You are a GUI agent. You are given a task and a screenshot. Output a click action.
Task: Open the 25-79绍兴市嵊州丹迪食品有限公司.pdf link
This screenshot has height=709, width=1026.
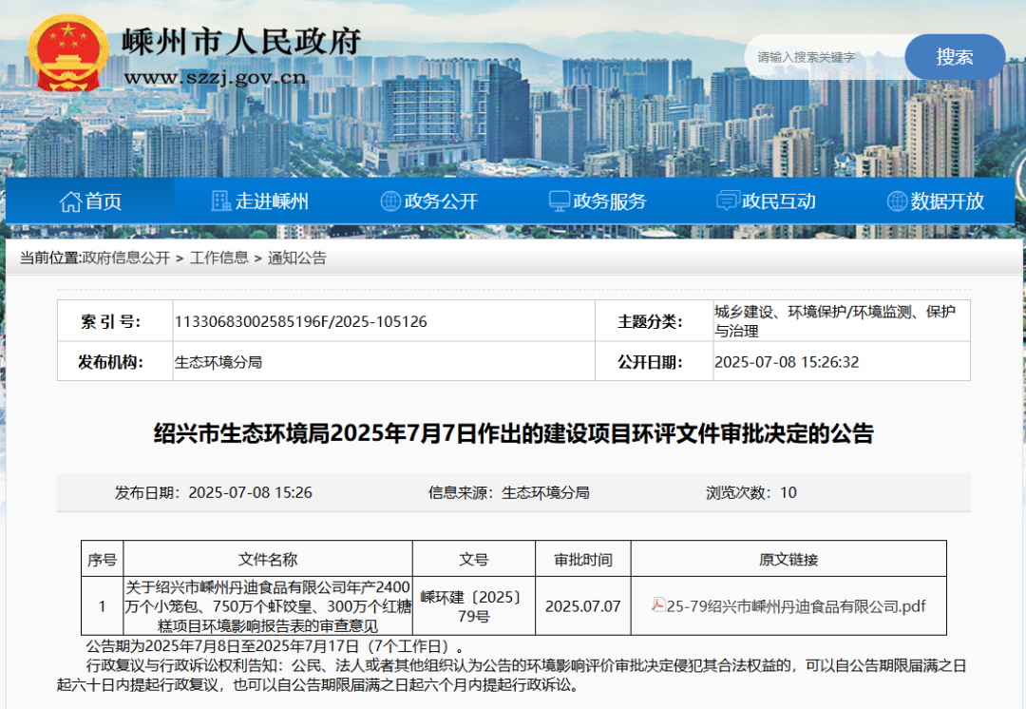[x=796, y=606]
